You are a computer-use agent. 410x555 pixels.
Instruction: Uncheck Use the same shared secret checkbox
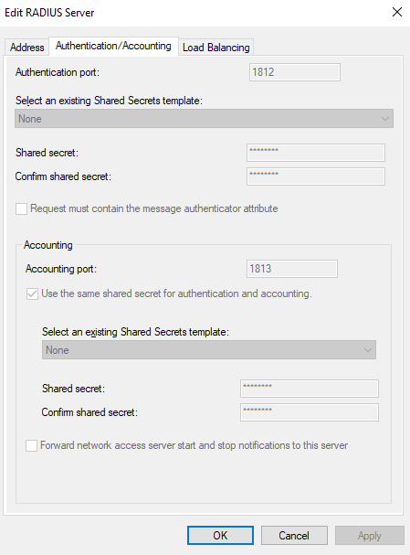point(32,294)
